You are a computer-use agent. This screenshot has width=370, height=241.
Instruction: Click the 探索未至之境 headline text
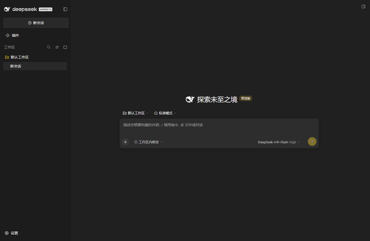point(217,99)
